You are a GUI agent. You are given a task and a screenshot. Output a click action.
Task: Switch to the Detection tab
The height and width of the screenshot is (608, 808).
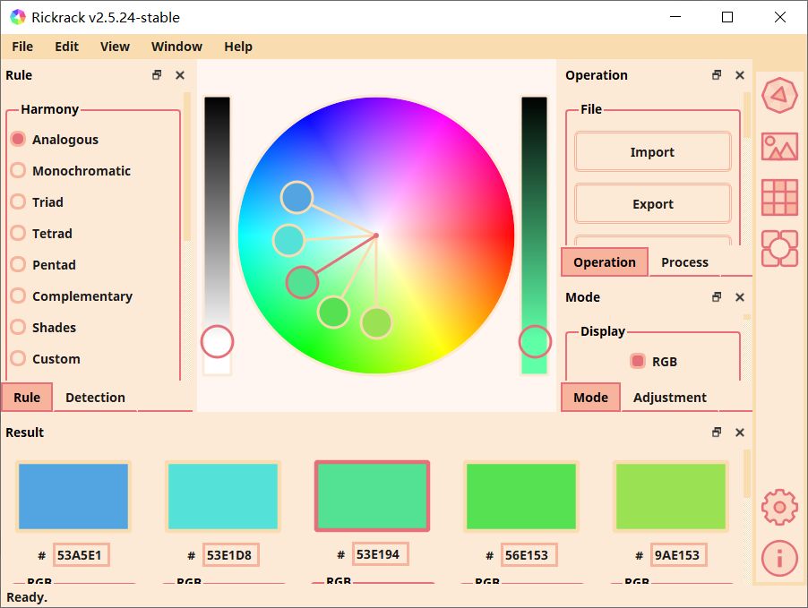(95, 397)
